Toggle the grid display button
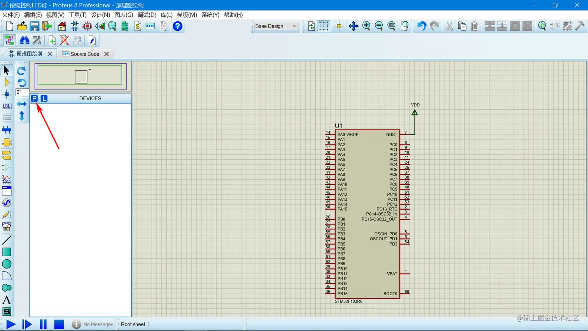The width and height of the screenshot is (588, 331). tap(324, 26)
